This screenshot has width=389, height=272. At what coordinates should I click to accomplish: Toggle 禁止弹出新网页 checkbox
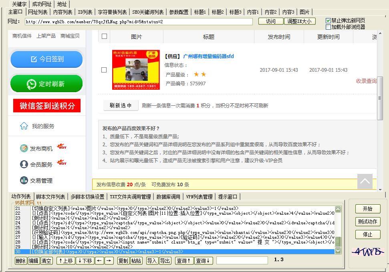(328, 20)
